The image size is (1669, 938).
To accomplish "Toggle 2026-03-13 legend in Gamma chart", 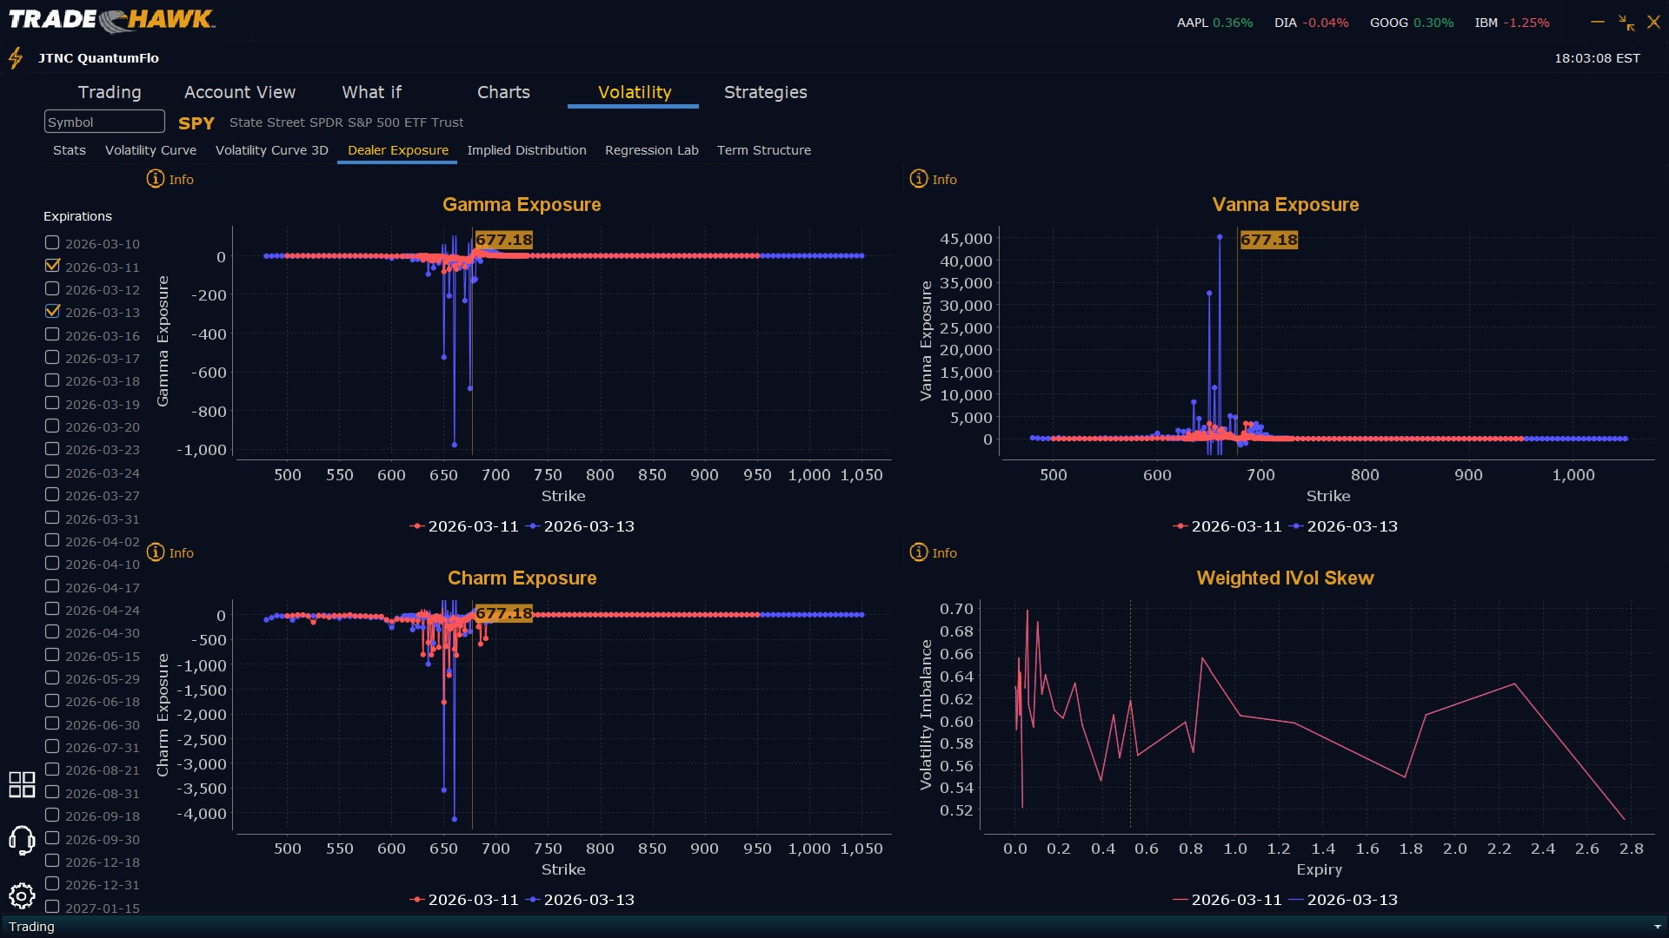I will pyautogui.click(x=581, y=526).
